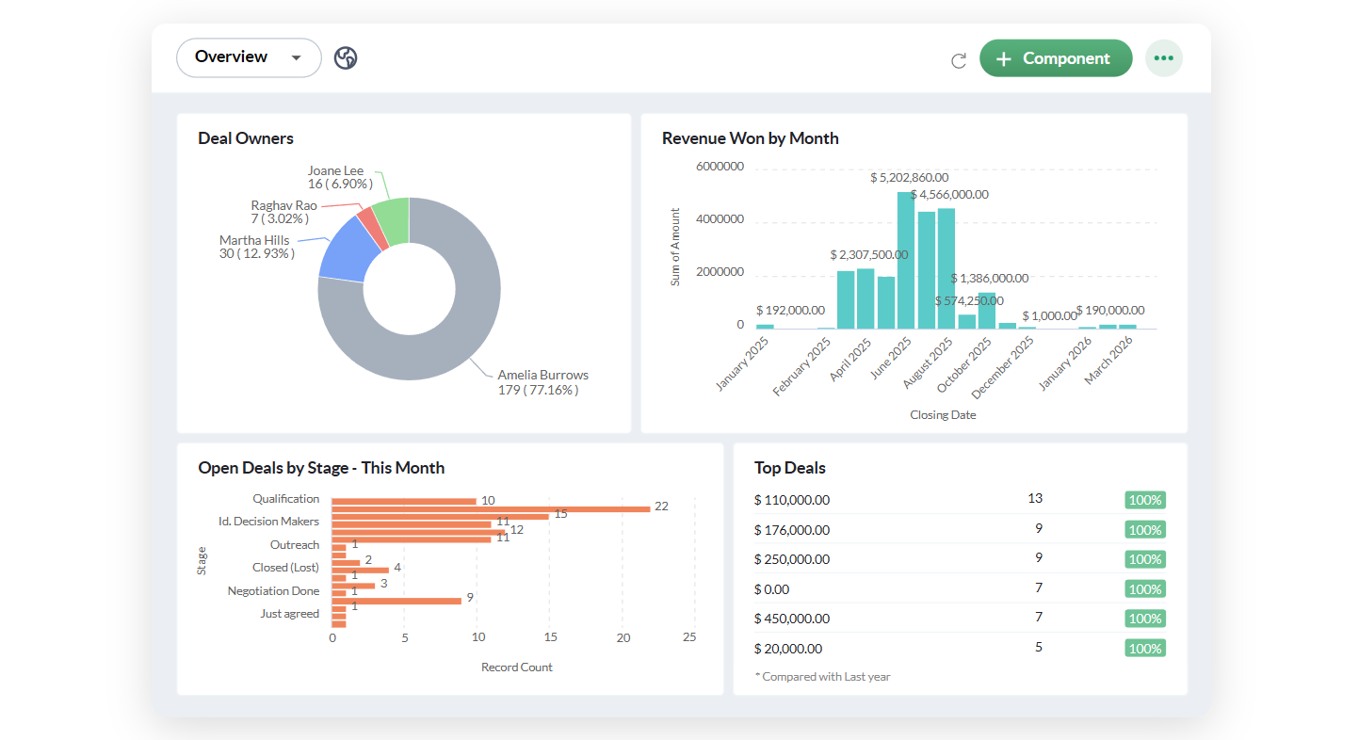
Task: Click the Revenue Won by Month title
Action: pos(751,138)
